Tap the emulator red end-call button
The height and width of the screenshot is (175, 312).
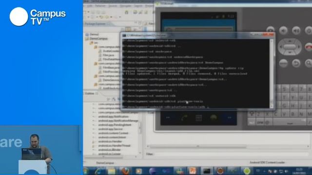pos(309,47)
